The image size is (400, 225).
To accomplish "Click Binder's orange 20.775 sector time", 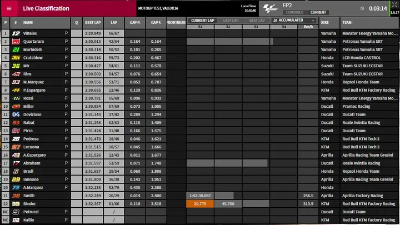I will (x=200, y=204).
